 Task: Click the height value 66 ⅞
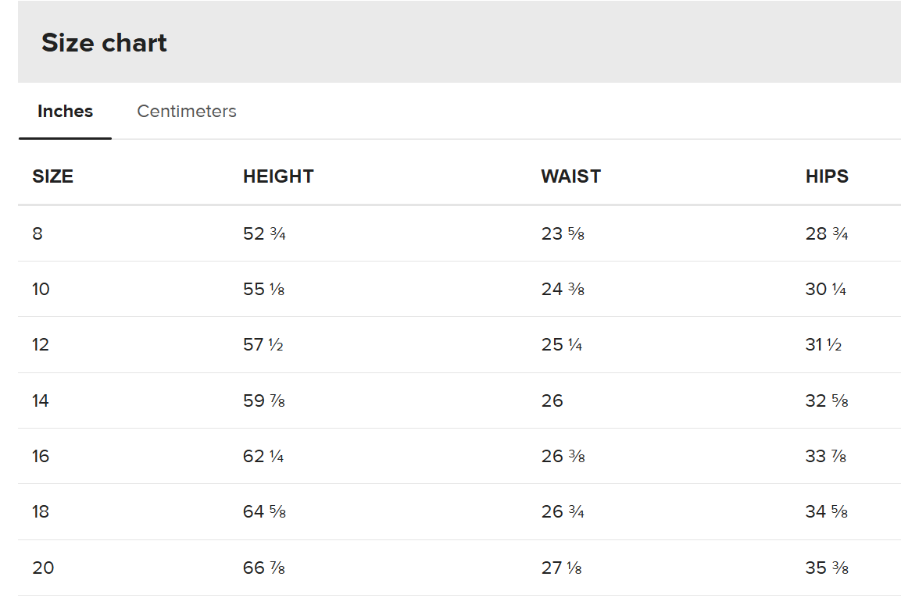pos(264,568)
